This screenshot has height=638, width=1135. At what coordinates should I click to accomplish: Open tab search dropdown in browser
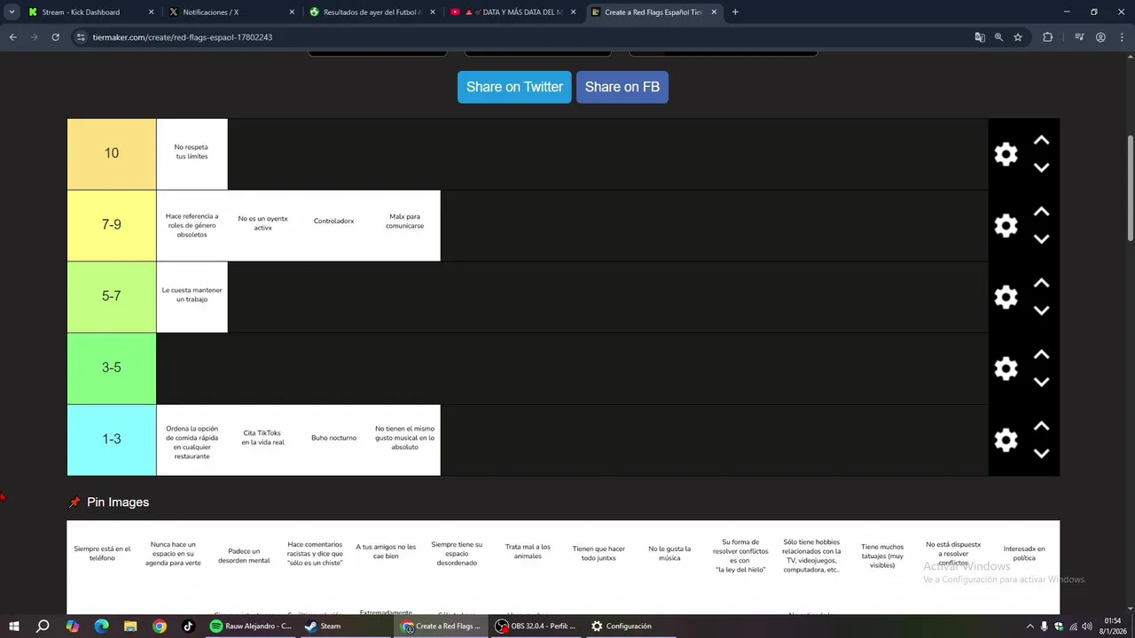[12, 12]
